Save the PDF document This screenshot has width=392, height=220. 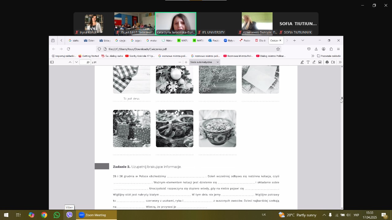[x=333, y=62]
